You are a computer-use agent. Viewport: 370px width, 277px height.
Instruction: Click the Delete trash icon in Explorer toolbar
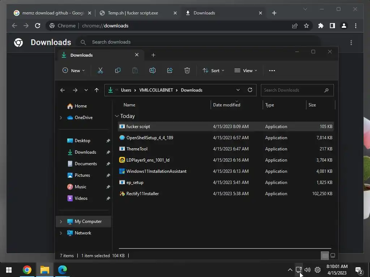[x=187, y=70]
